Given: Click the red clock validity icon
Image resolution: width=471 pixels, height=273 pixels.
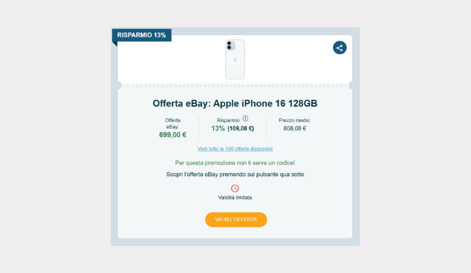Looking at the screenshot, I should pos(235,188).
